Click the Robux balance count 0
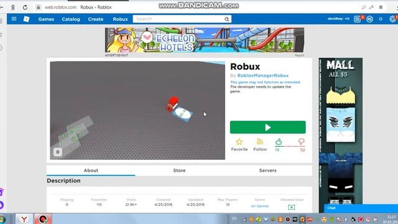 click(x=381, y=19)
